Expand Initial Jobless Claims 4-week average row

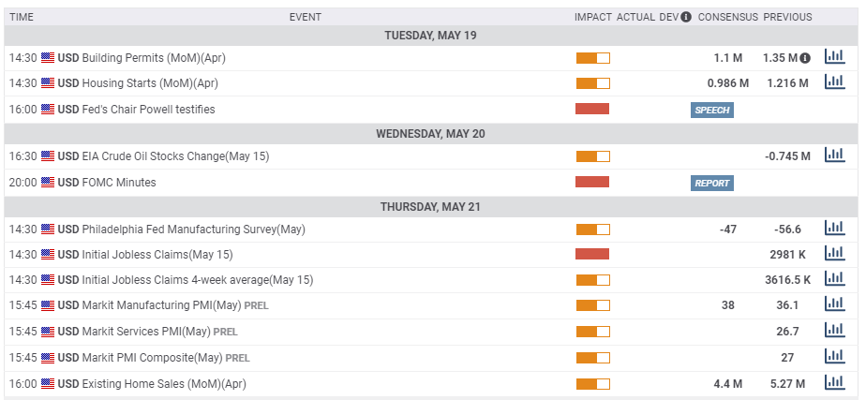431,280
